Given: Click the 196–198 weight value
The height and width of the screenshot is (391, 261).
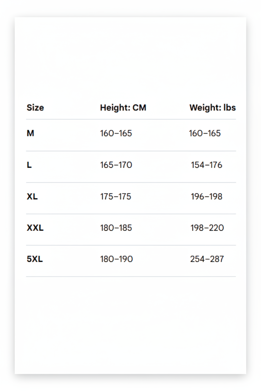Looking at the screenshot, I should click(x=206, y=197).
